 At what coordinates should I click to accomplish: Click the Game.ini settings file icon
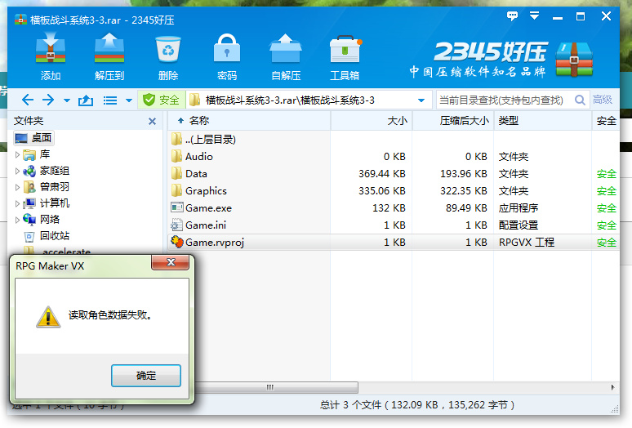[176, 225]
